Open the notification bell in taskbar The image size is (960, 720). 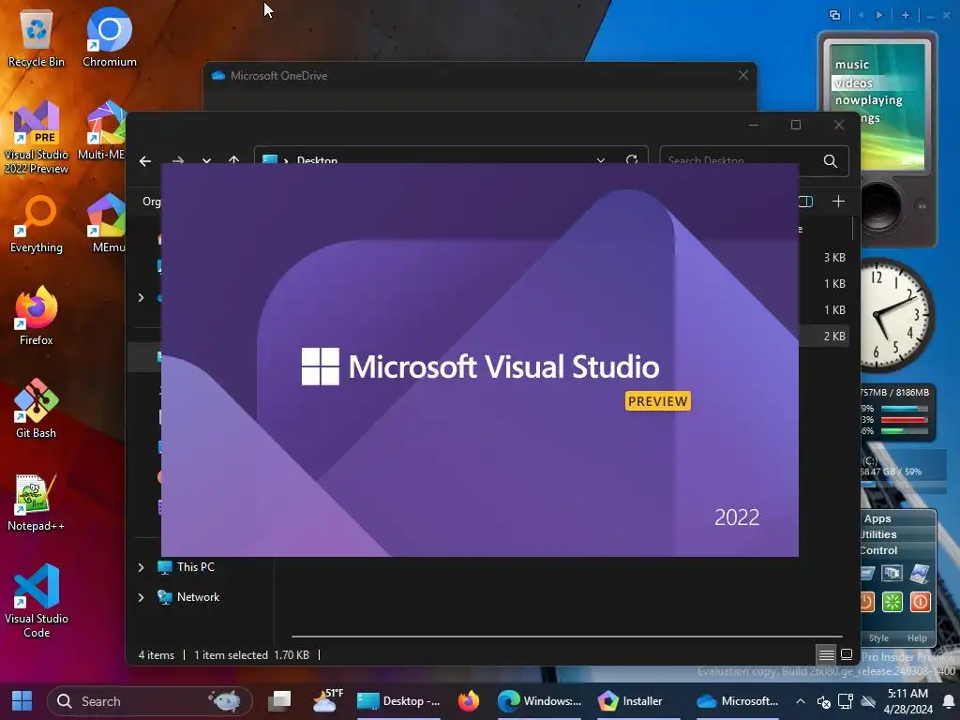pos(949,701)
